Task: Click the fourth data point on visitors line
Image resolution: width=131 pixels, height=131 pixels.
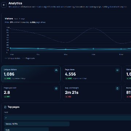Action: click(x=94, y=49)
